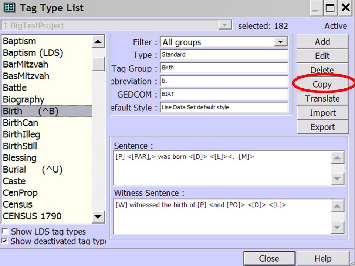Click the Abbreviation field showing b.
Screen dimensions: 355x266
(x=224, y=81)
